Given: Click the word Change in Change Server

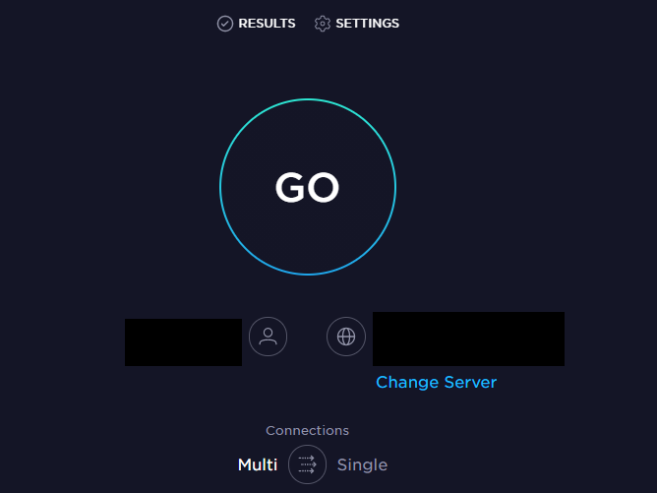Looking at the screenshot, I should [x=407, y=383].
